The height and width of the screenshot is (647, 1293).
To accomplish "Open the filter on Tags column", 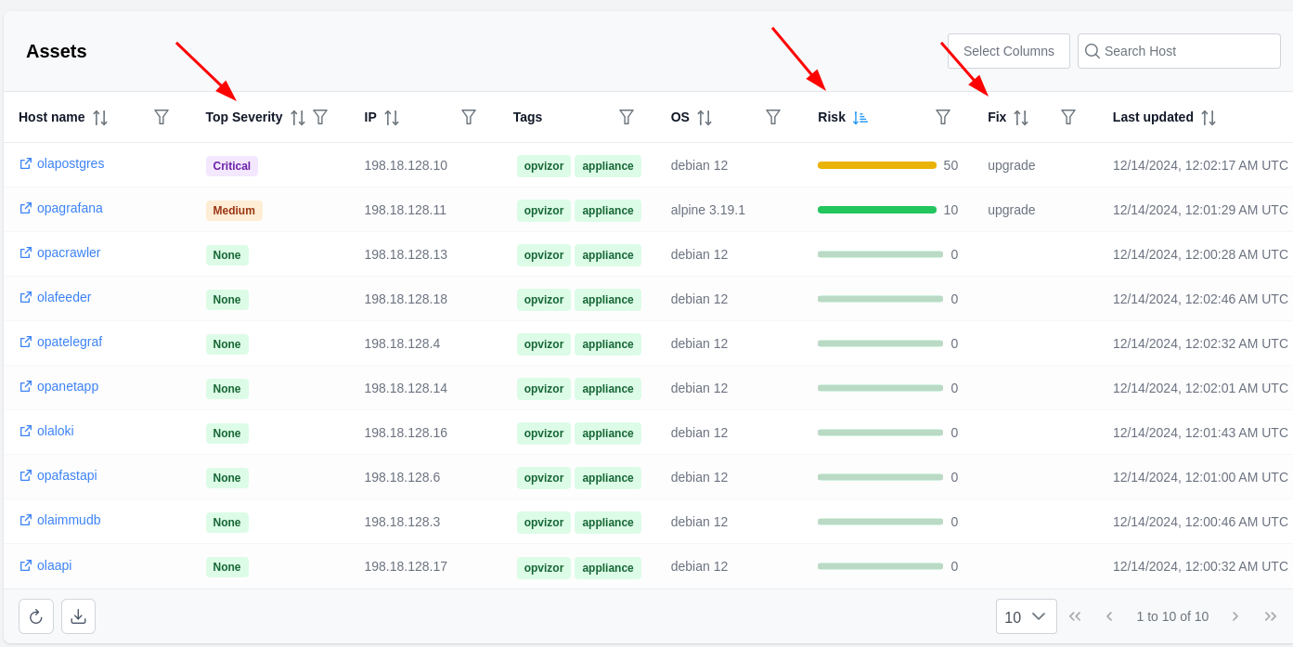I will pyautogui.click(x=627, y=117).
